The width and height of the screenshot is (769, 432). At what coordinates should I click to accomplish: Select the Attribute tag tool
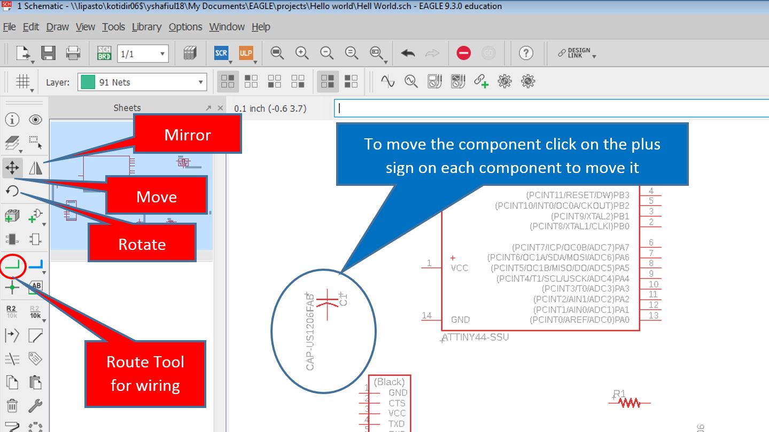[35, 359]
